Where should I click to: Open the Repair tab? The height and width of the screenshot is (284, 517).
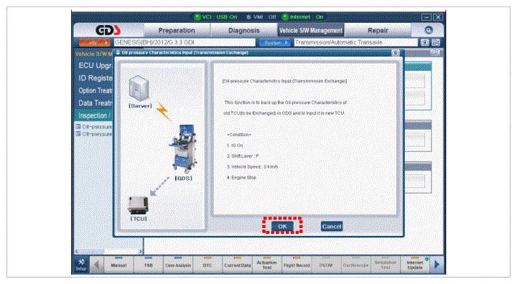pyautogui.click(x=378, y=30)
